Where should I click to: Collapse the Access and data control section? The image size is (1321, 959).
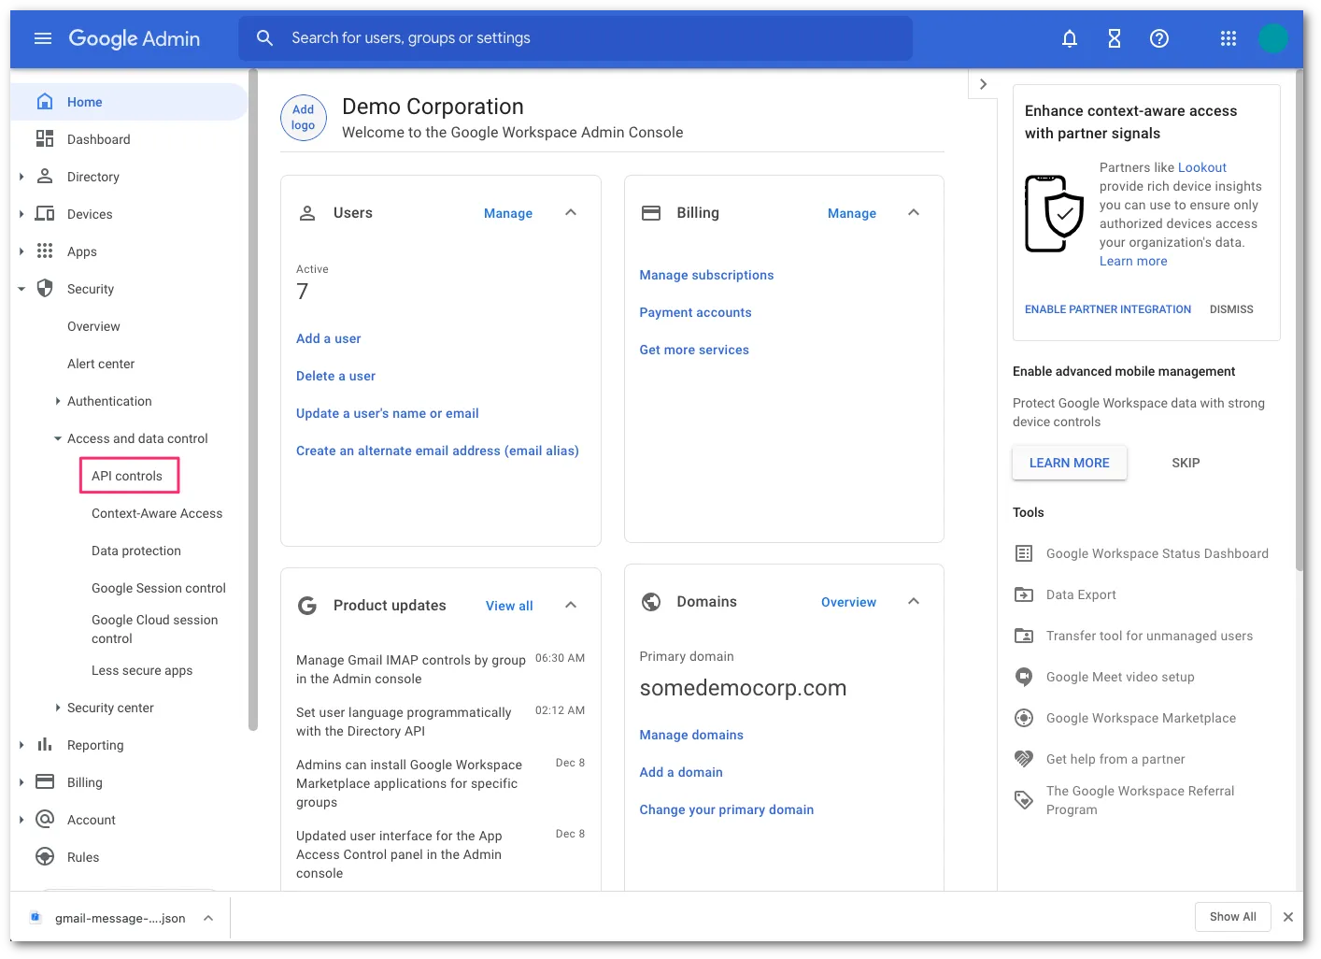pos(57,437)
